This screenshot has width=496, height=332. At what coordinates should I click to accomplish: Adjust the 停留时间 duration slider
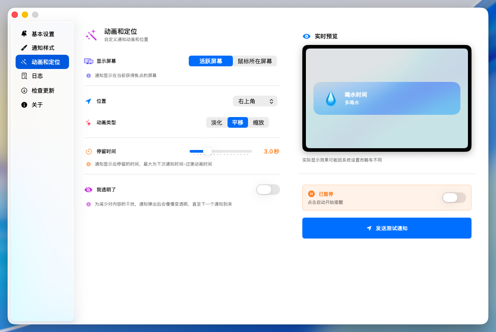[207, 151]
